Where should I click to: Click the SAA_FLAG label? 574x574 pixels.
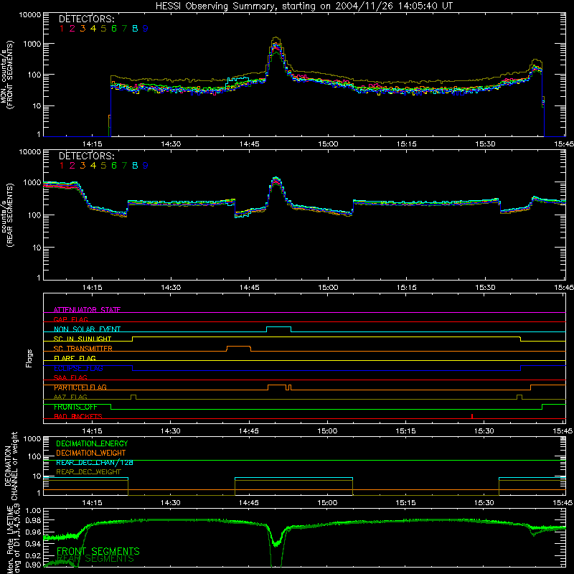70,378
